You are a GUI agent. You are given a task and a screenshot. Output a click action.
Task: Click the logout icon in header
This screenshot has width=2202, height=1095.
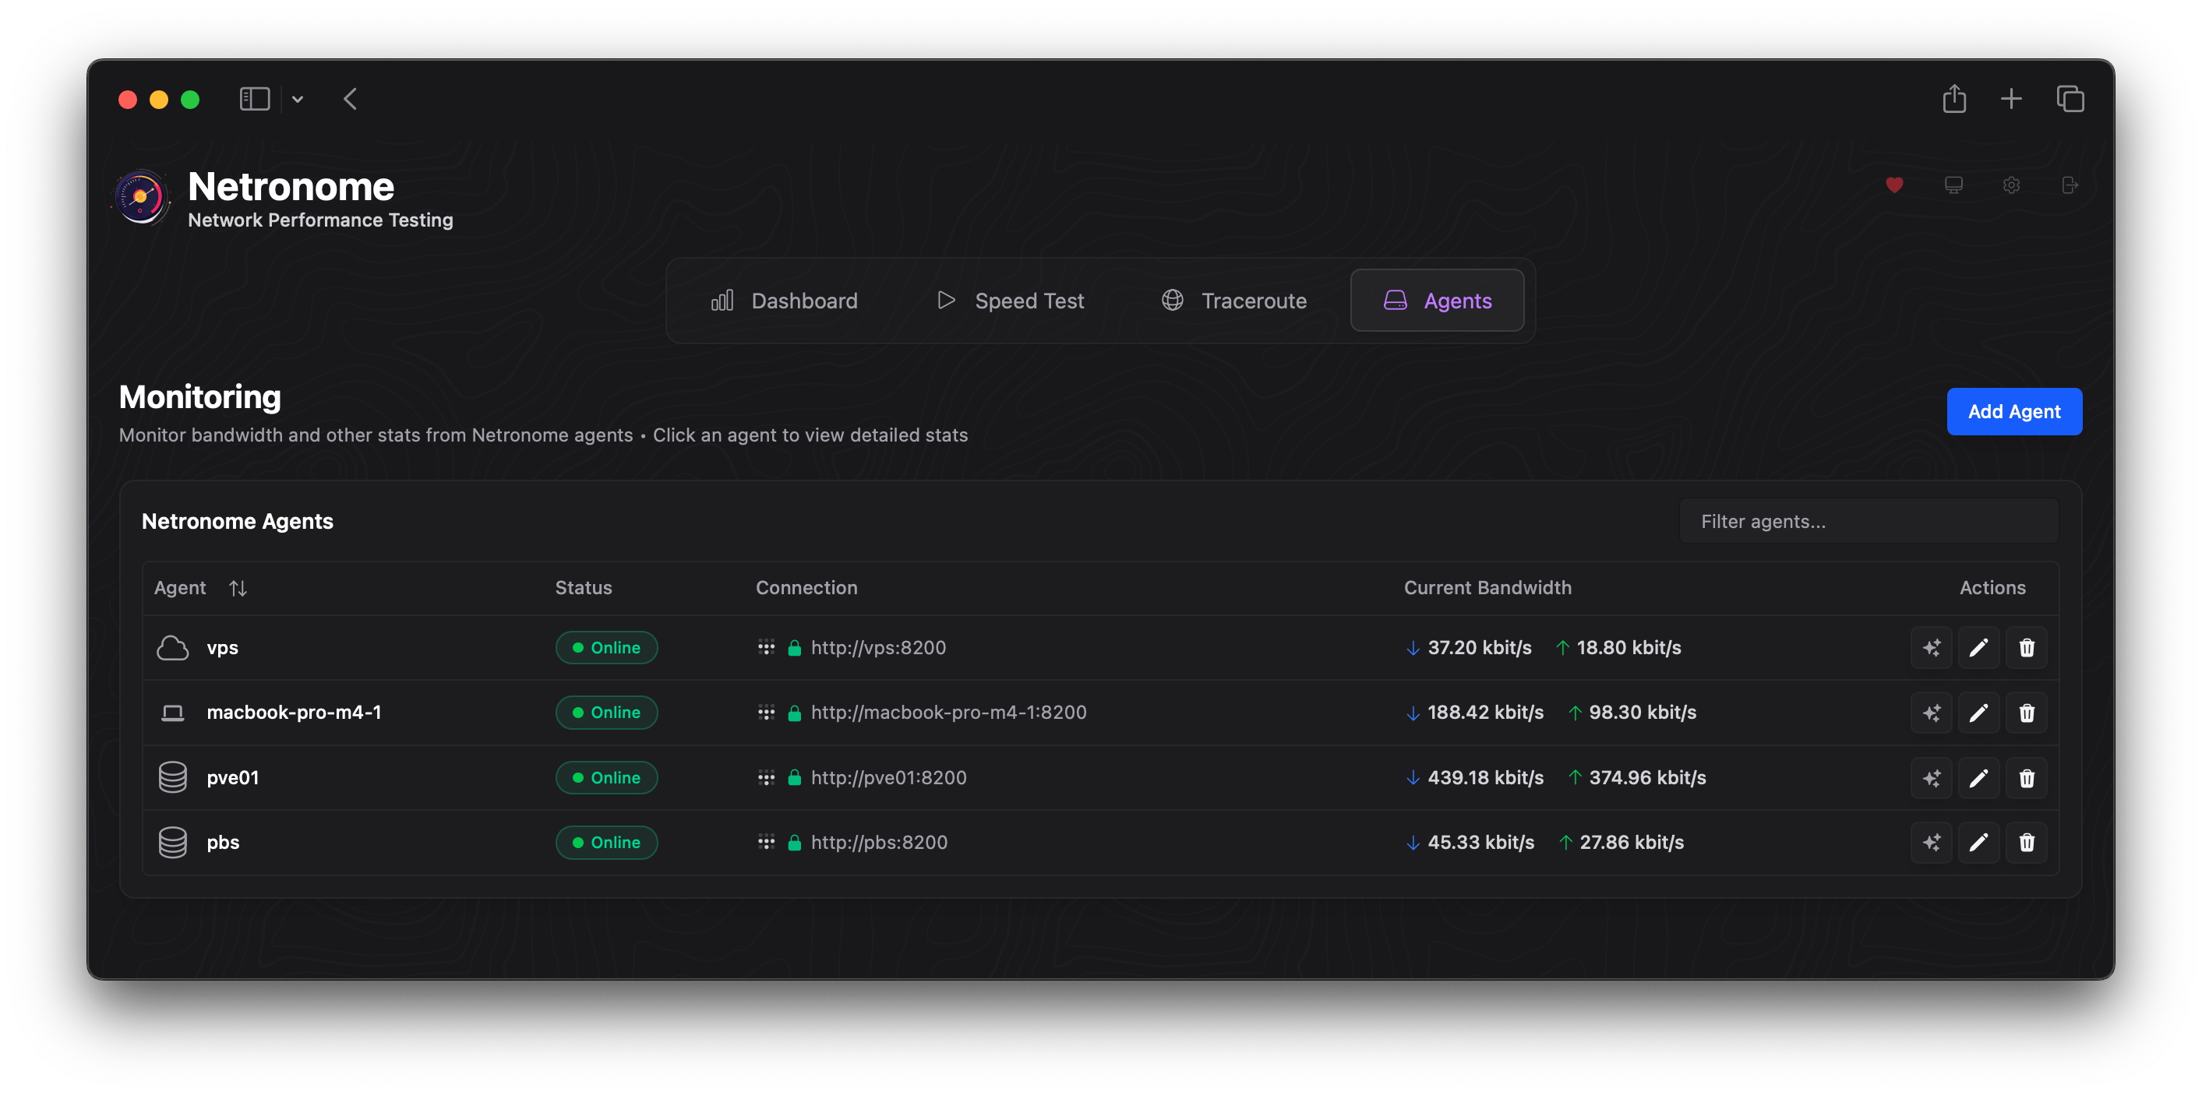[2070, 185]
